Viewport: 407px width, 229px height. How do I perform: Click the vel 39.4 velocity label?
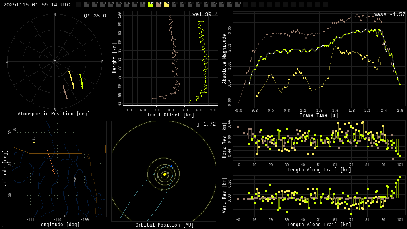pyautogui.click(x=205, y=14)
